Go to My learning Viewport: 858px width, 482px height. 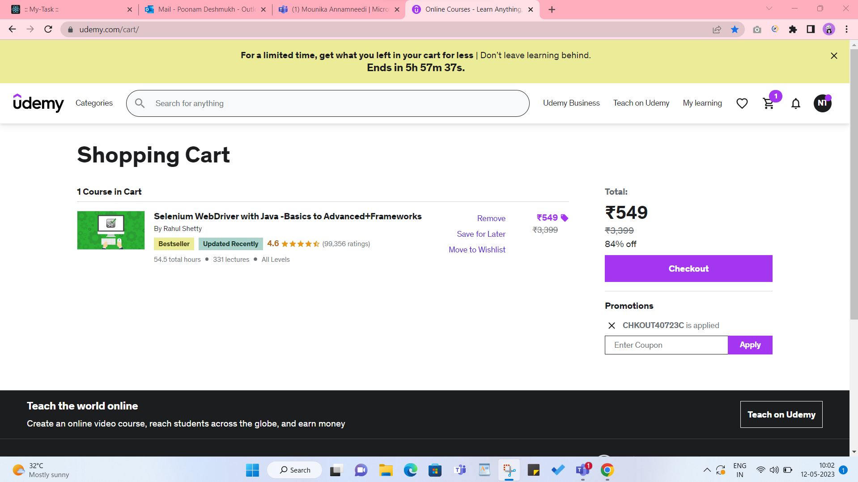tap(702, 103)
